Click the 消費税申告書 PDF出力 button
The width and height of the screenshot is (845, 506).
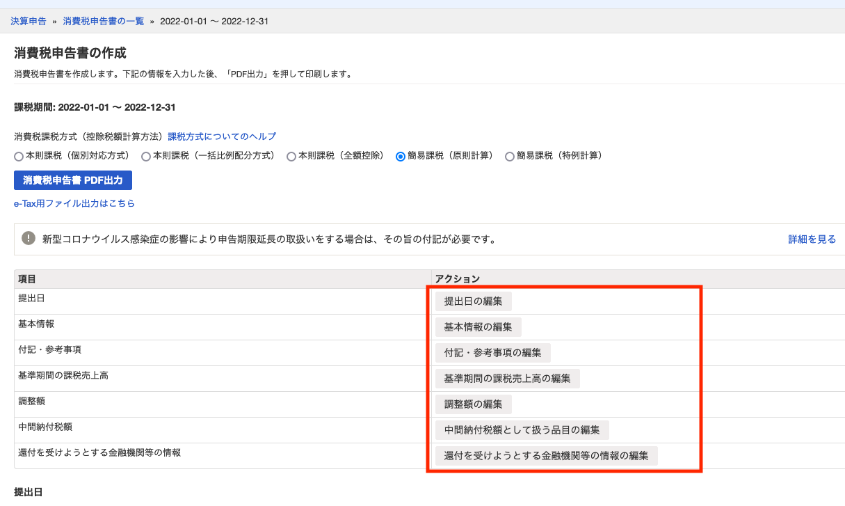pos(72,180)
